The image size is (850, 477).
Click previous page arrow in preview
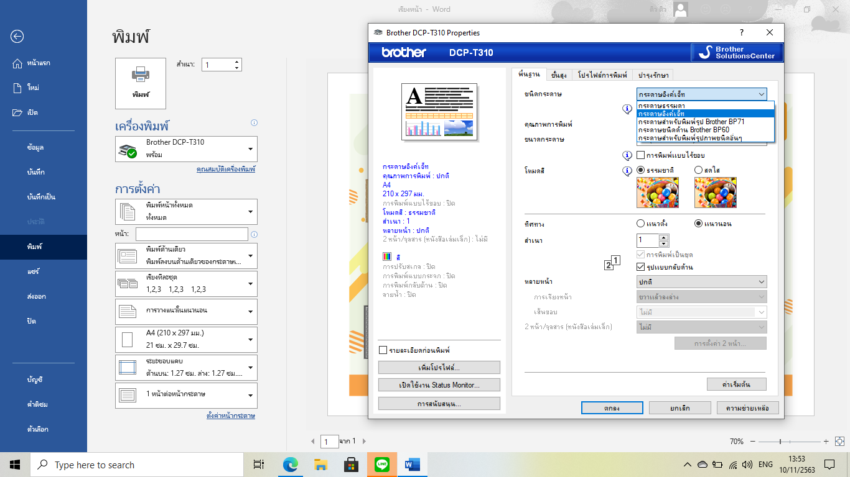click(x=313, y=441)
